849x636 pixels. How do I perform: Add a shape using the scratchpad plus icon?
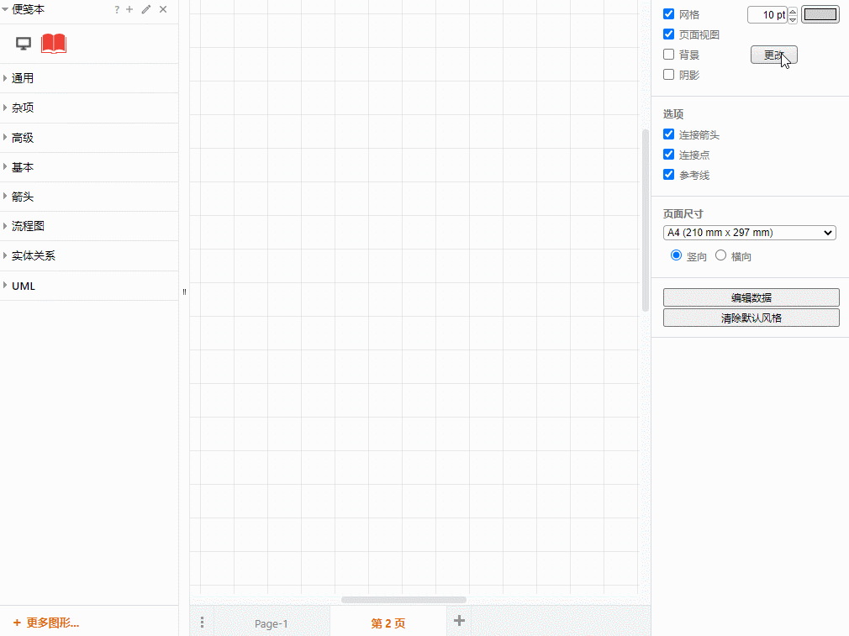pos(129,9)
